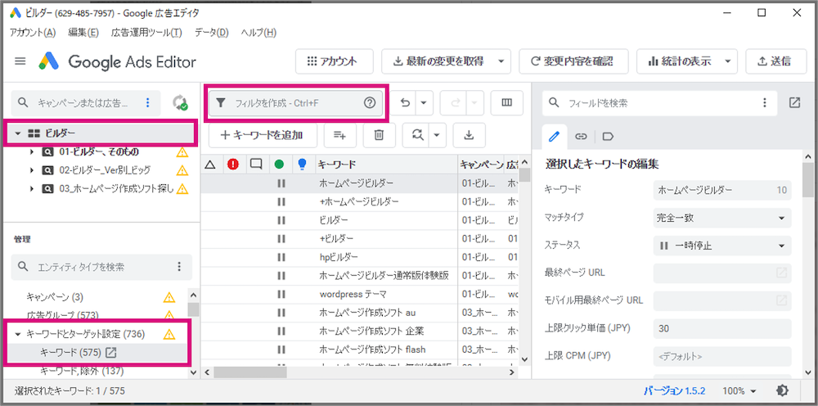Select the 広告グループ (573) entity row
Image resolution: width=818 pixels, height=406 pixels.
pos(95,316)
